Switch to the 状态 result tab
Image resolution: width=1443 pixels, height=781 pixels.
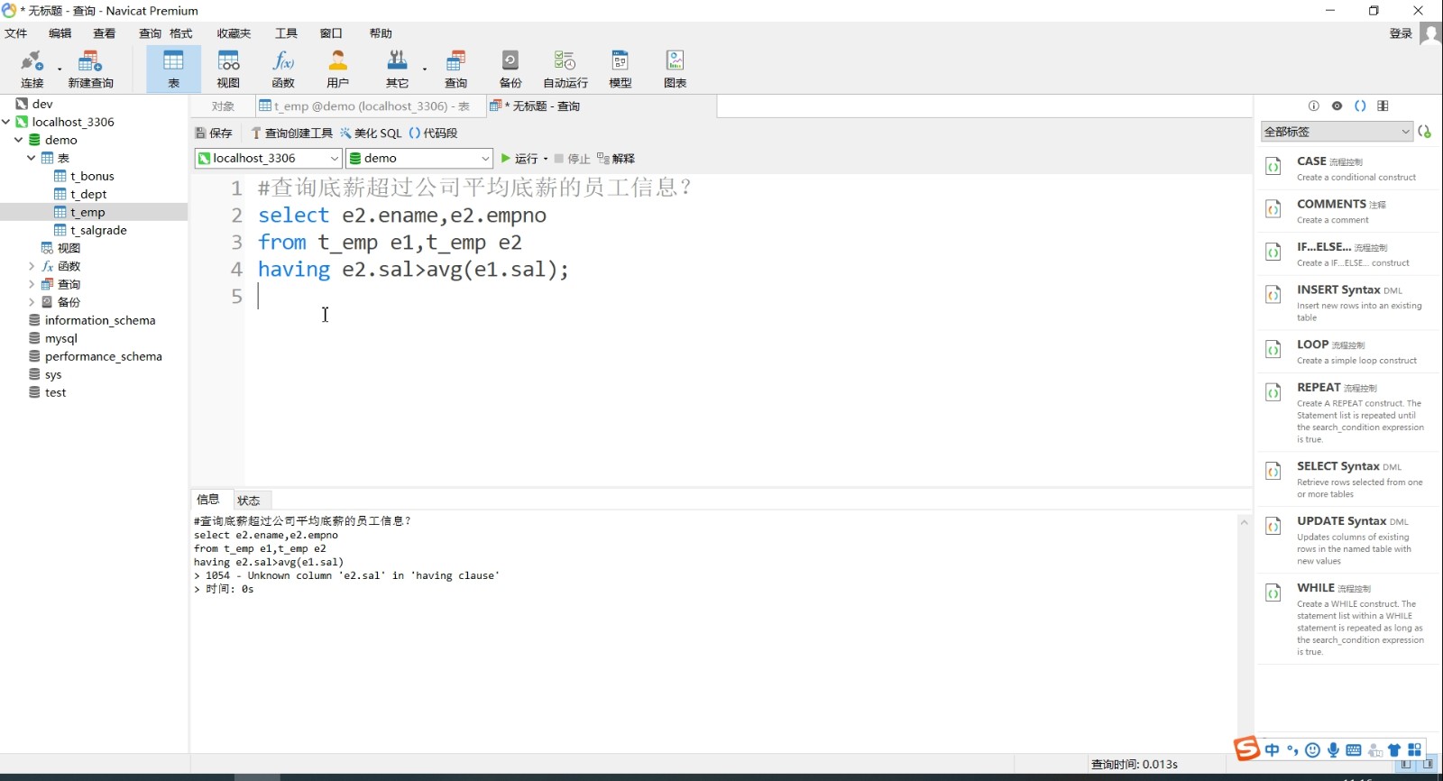click(x=249, y=501)
